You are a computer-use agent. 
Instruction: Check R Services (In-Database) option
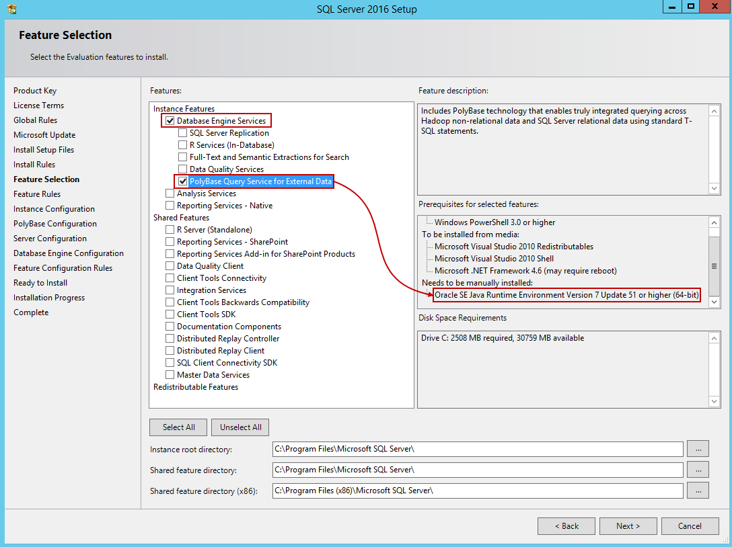[182, 145]
